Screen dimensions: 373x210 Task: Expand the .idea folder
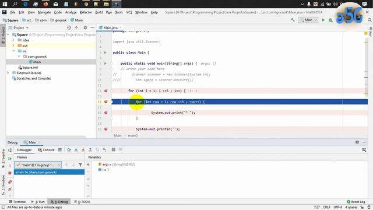coord(13,40)
